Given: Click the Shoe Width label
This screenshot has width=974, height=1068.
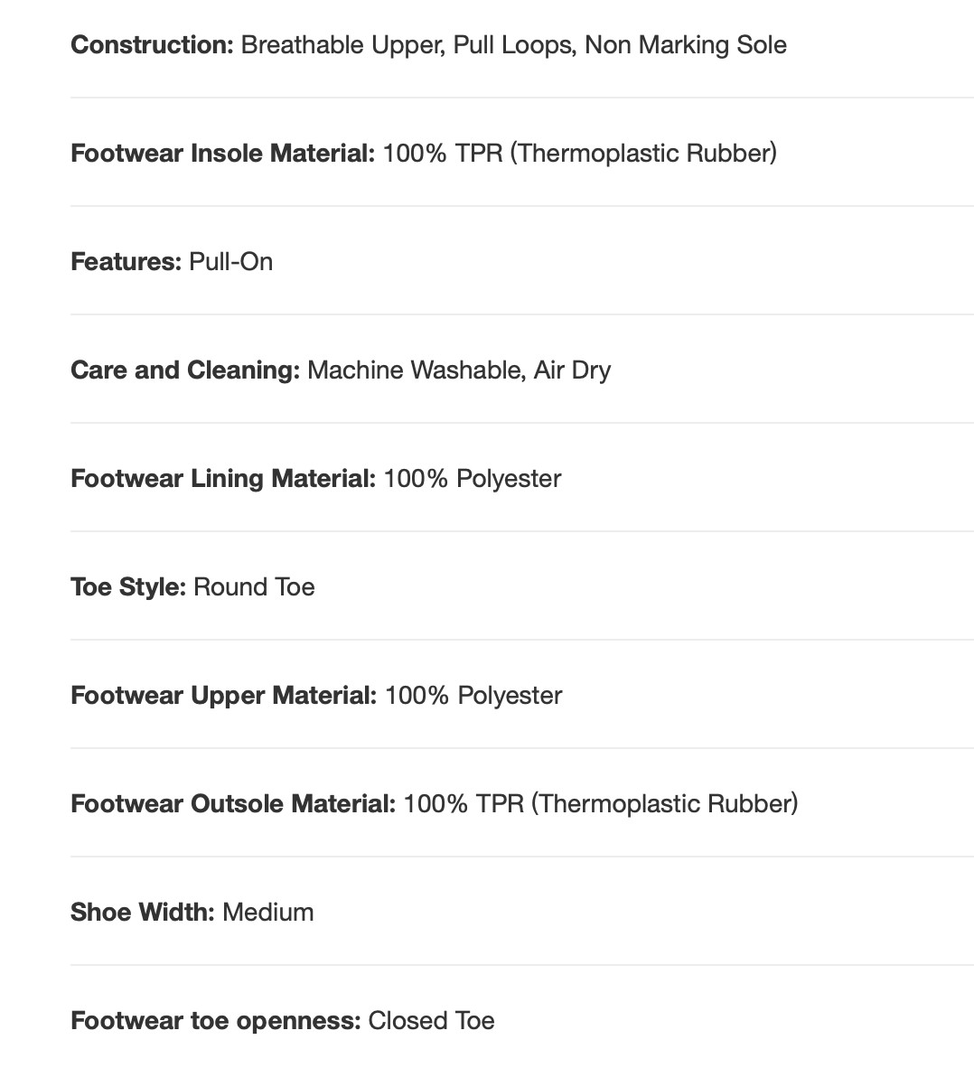Looking at the screenshot, I should pyautogui.click(x=143, y=912).
